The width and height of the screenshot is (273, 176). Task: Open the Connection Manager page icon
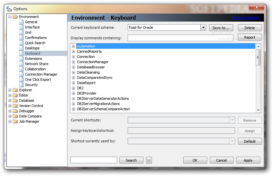21,74
